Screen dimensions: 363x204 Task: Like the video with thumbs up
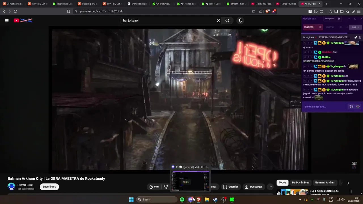(154, 187)
